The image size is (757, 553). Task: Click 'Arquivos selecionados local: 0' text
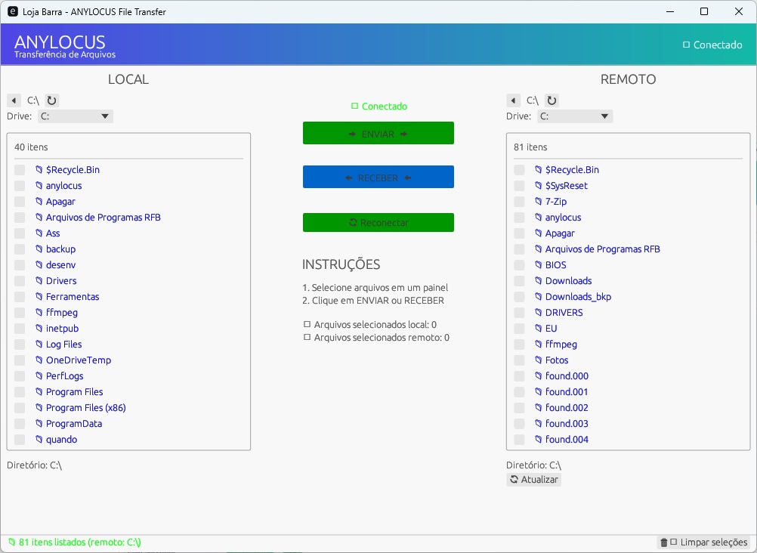click(375, 325)
